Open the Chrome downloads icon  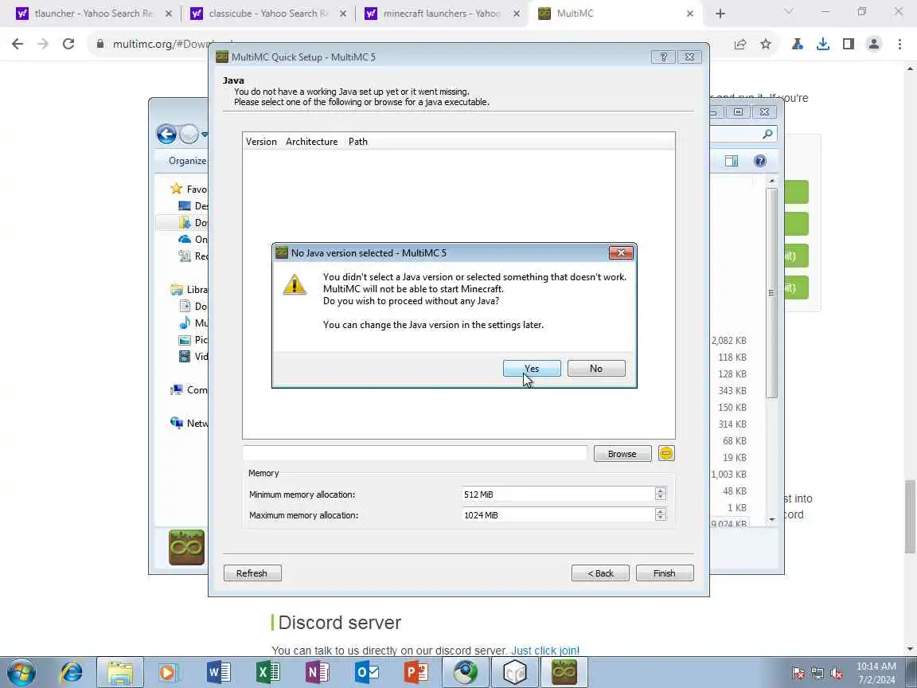pyautogui.click(x=823, y=44)
